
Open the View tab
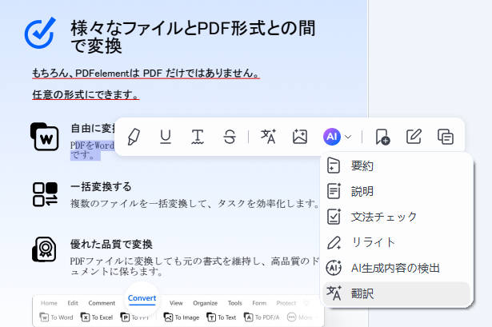tap(176, 303)
